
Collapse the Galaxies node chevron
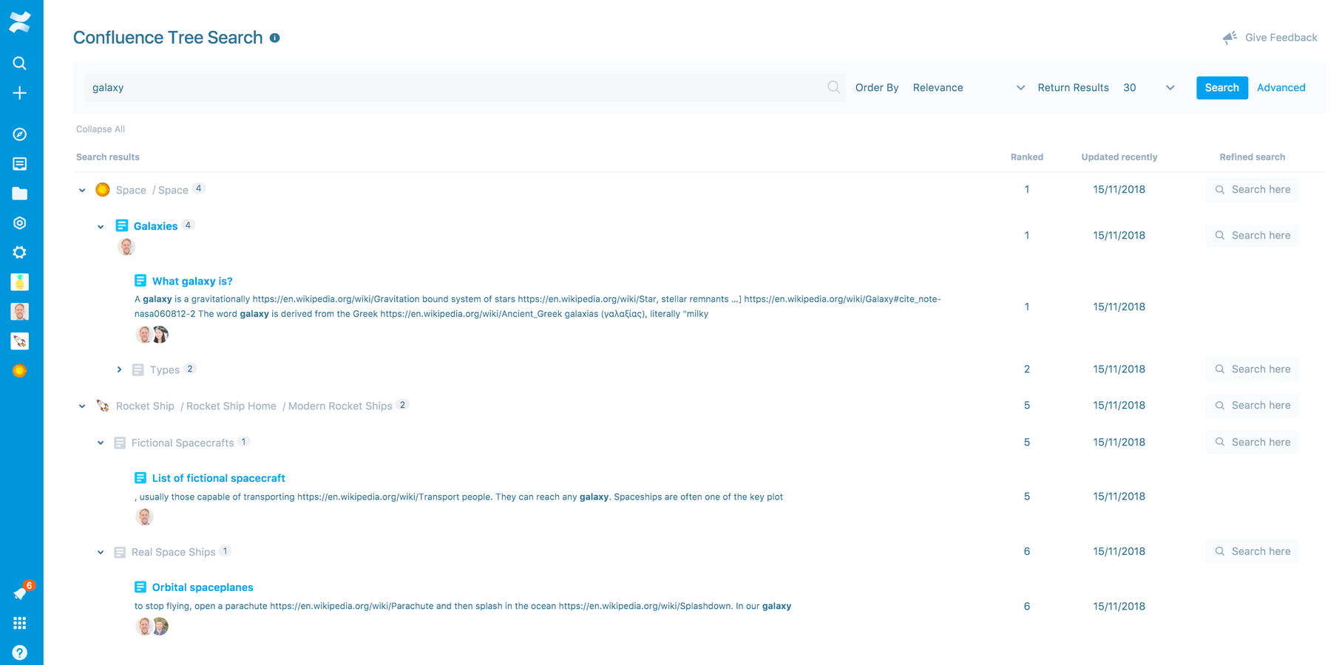(101, 227)
